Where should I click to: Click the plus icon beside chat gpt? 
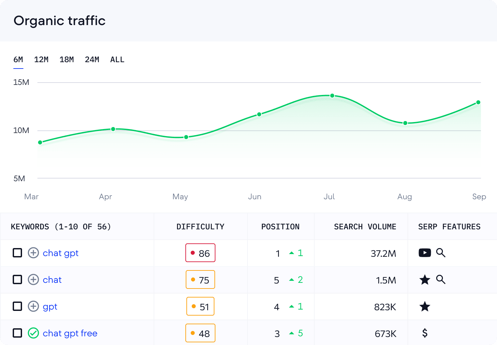pyautogui.click(x=33, y=253)
